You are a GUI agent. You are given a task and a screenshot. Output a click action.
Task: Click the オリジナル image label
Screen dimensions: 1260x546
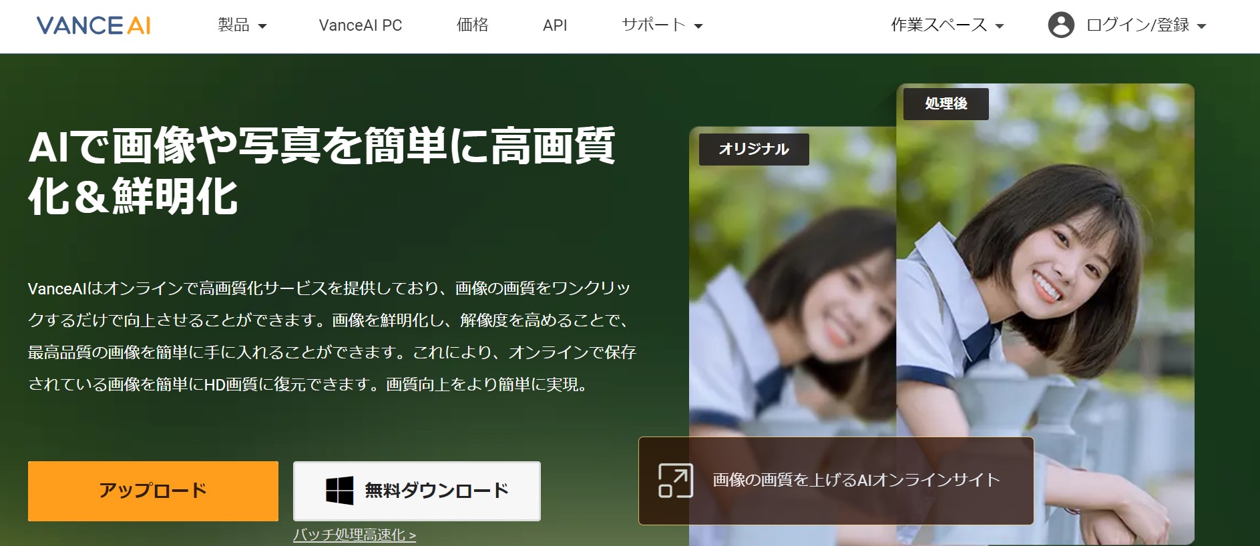[x=753, y=150]
